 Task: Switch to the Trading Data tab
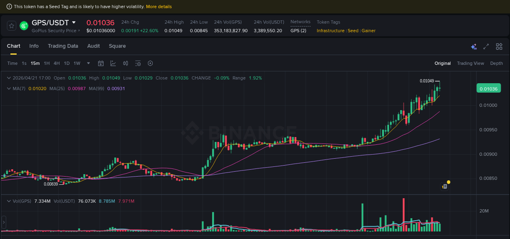[63, 46]
